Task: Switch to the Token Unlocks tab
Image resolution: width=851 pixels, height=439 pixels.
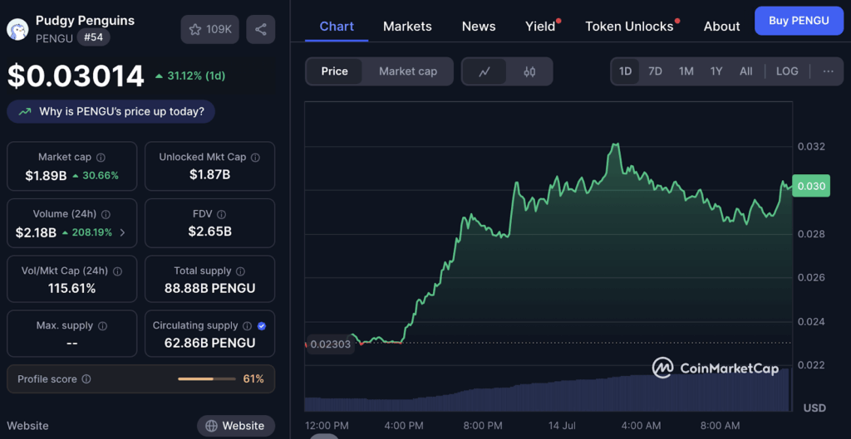Action: [x=629, y=27]
